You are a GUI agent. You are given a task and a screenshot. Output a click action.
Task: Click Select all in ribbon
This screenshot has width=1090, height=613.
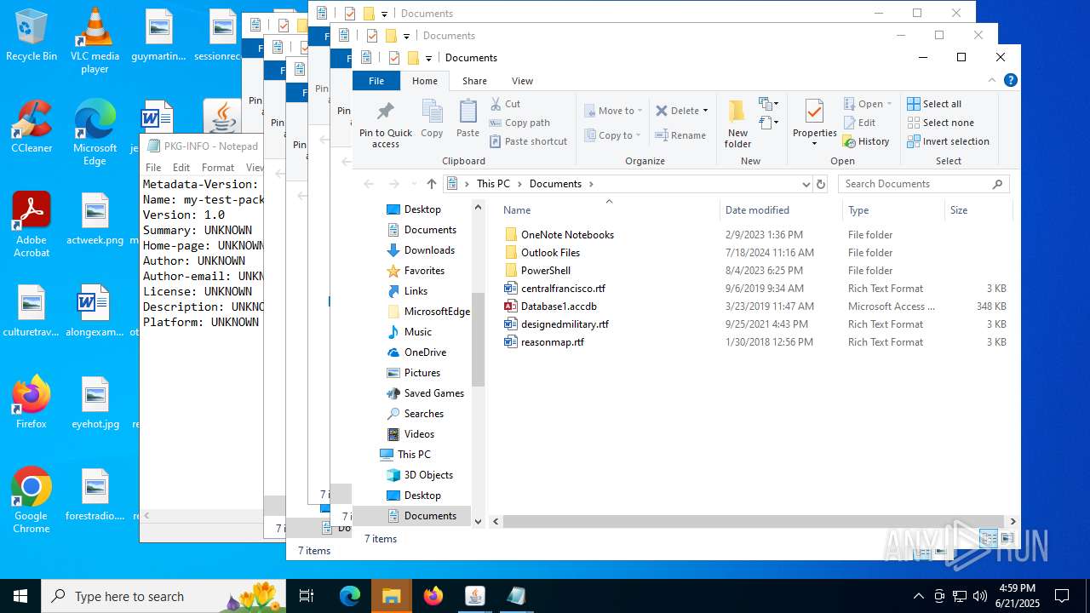934,104
